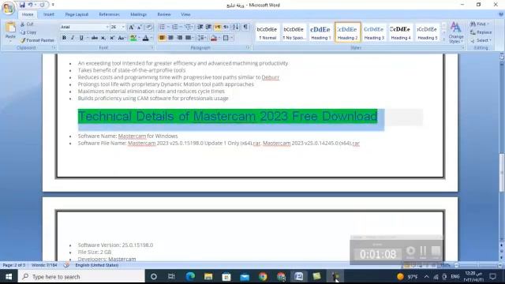The height and width of the screenshot is (284, 505).
Task: Open the Arial font name dropdown
Action: (107, 28)
